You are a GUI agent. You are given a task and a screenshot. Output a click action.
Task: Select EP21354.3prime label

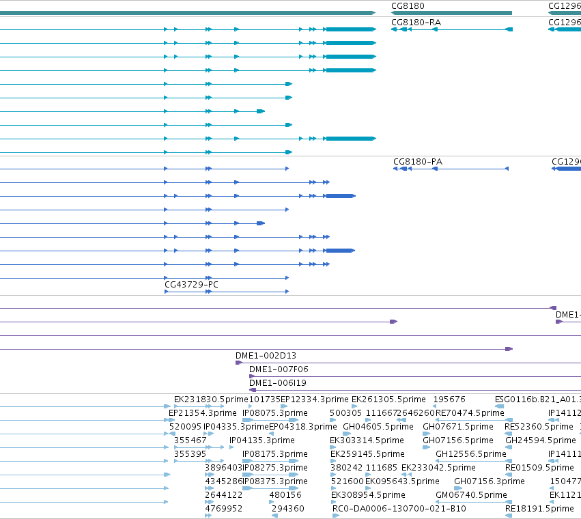tap(202, 413)
